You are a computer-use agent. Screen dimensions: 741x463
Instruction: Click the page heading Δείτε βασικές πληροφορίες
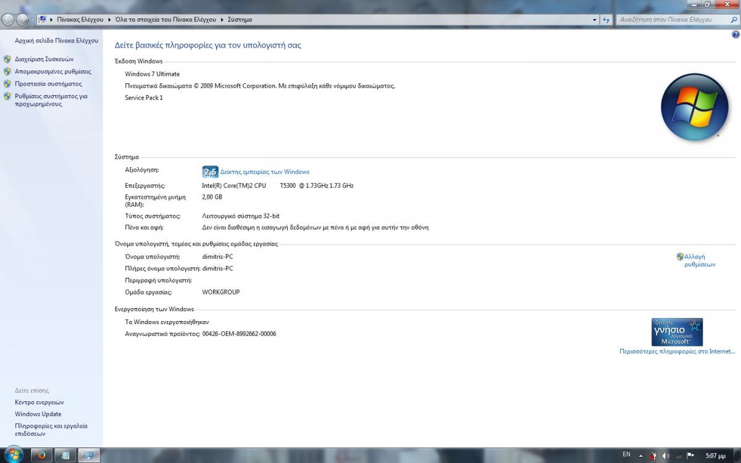(x=208, y=45)
